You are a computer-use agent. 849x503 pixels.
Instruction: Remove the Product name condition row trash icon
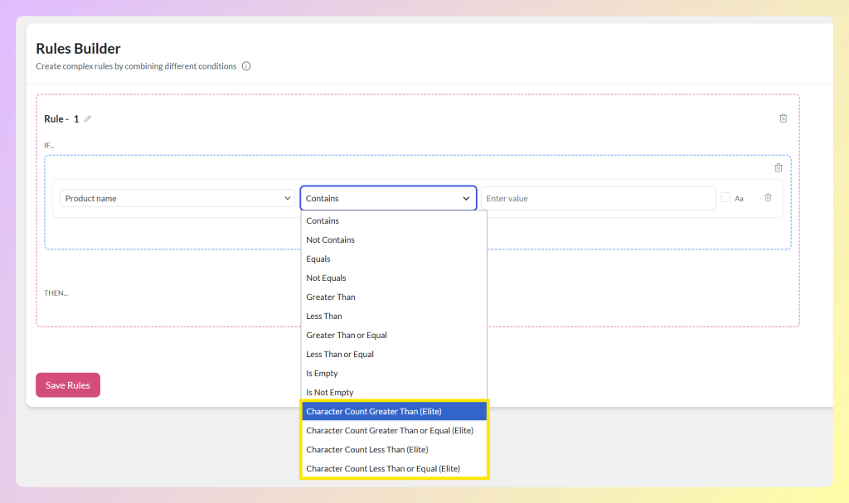(768, 197)
